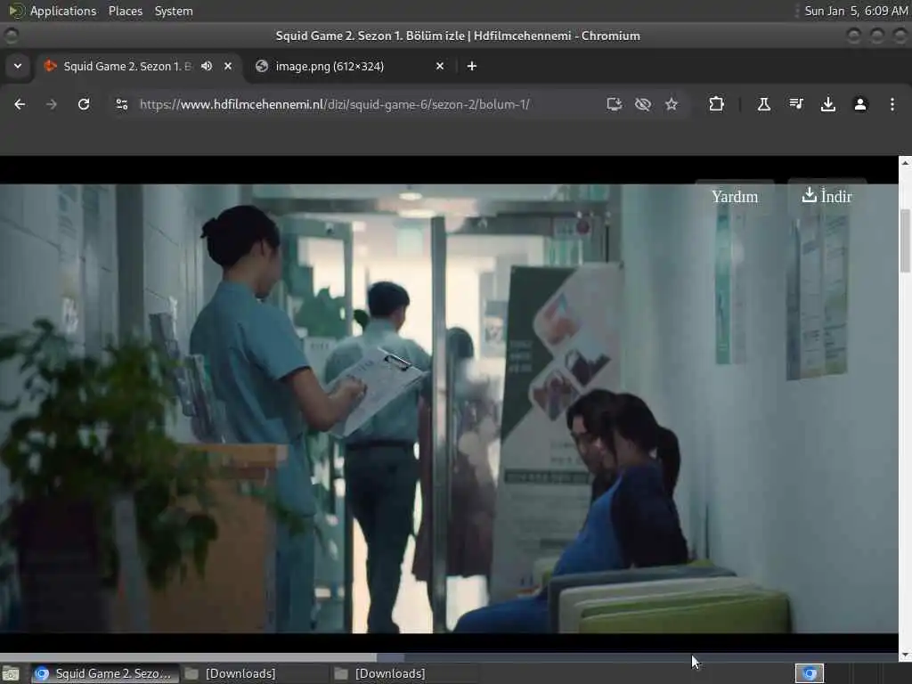Open the window menu icon in title bar
This screenshot has height=684, width=912.
click(11, 36)
